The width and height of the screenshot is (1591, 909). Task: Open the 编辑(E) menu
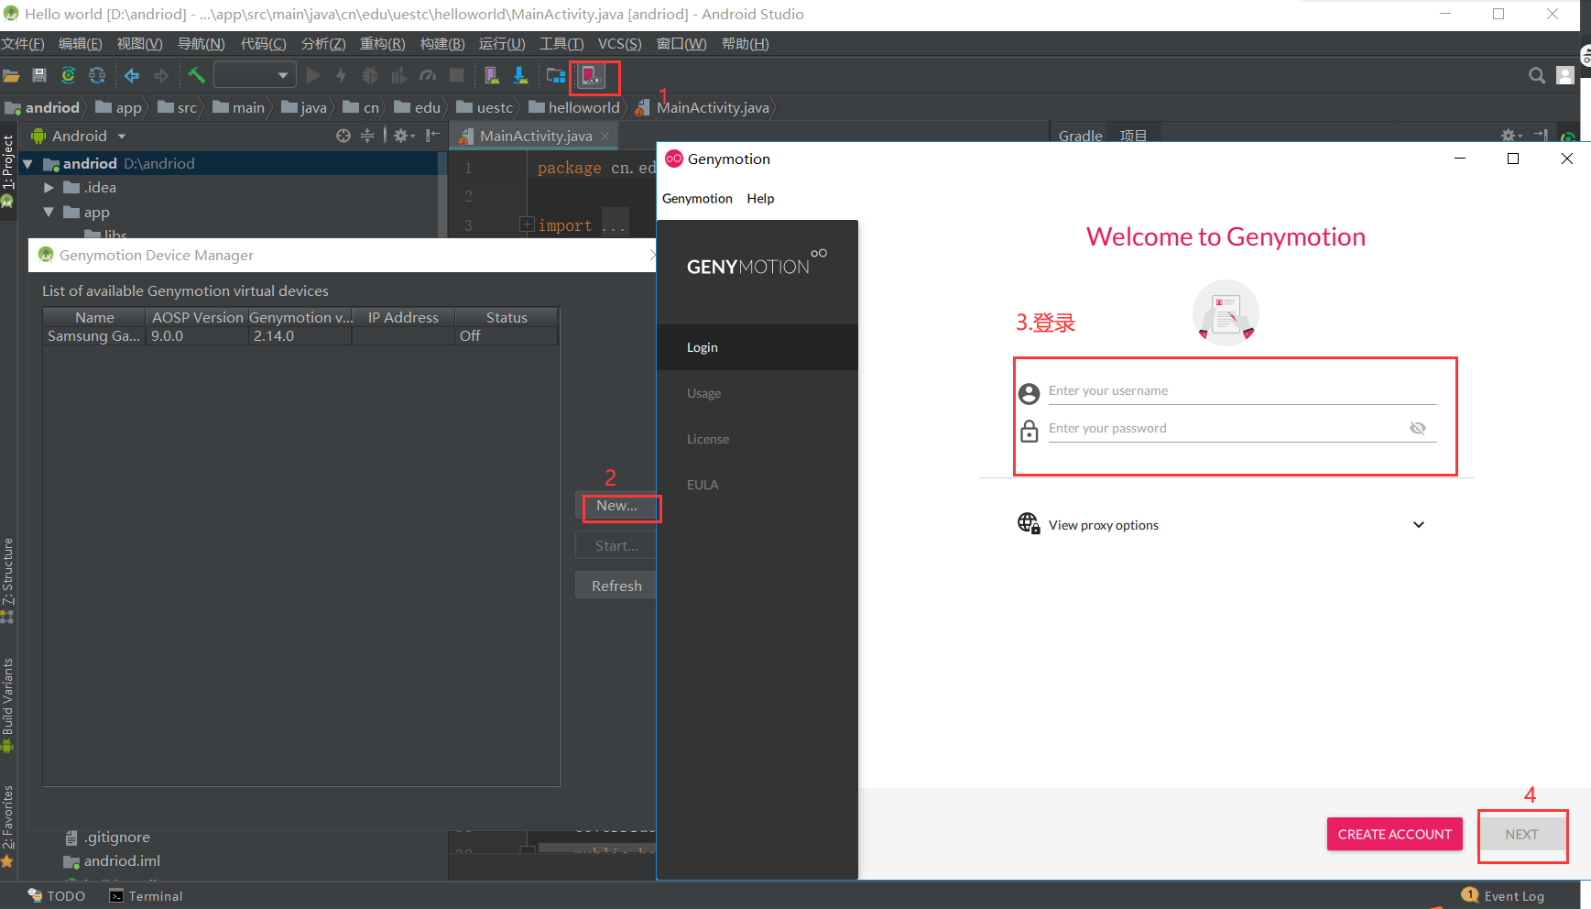tap(81, 44)
